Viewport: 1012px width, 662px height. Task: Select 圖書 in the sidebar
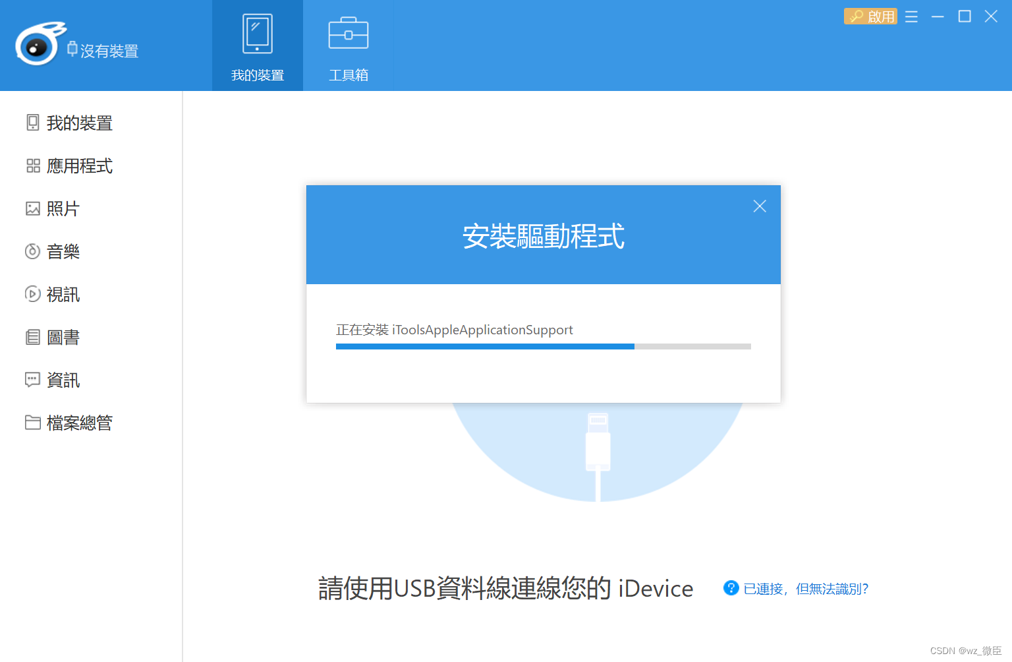(91, 337)
